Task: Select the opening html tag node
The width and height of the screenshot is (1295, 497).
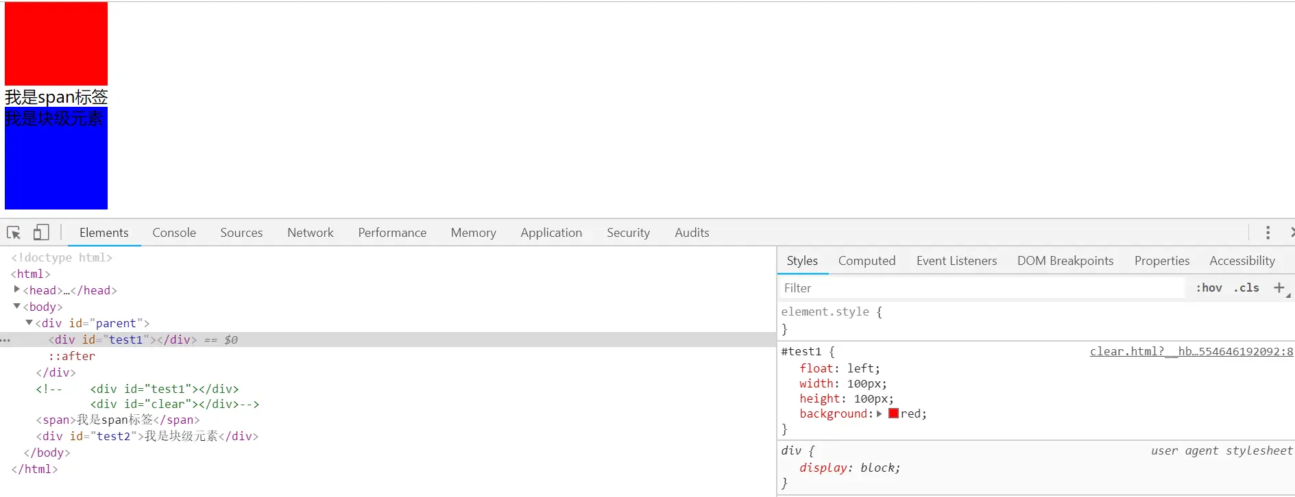Action: tap(31, 274)
